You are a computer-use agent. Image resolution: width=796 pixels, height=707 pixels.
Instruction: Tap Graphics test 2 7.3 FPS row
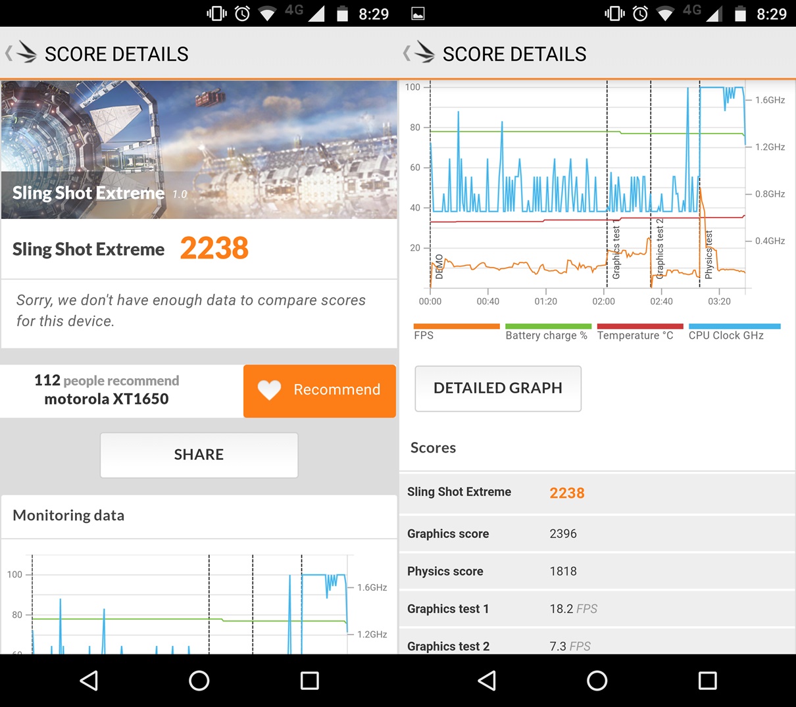coord(597,642)
